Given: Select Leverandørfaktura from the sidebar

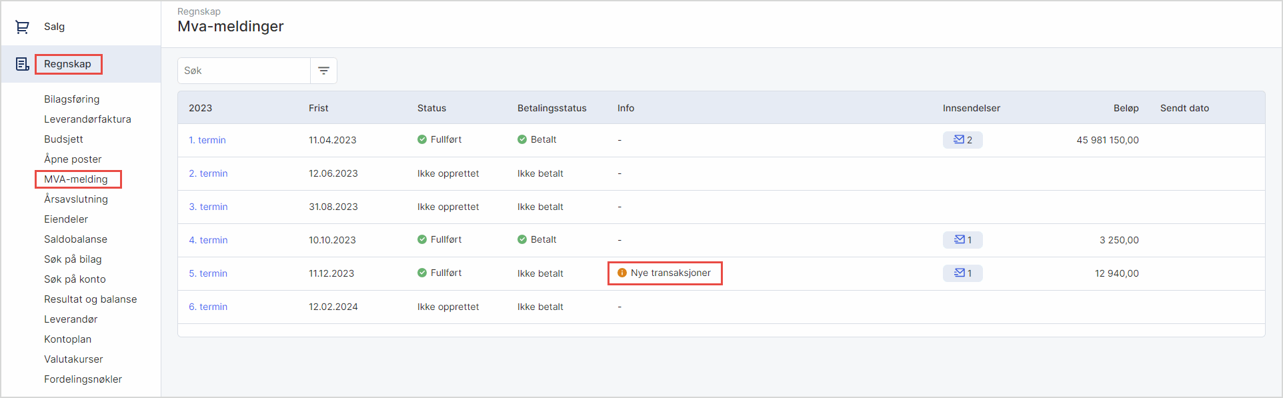Looking at the screenshot, I should coord(87,119).
